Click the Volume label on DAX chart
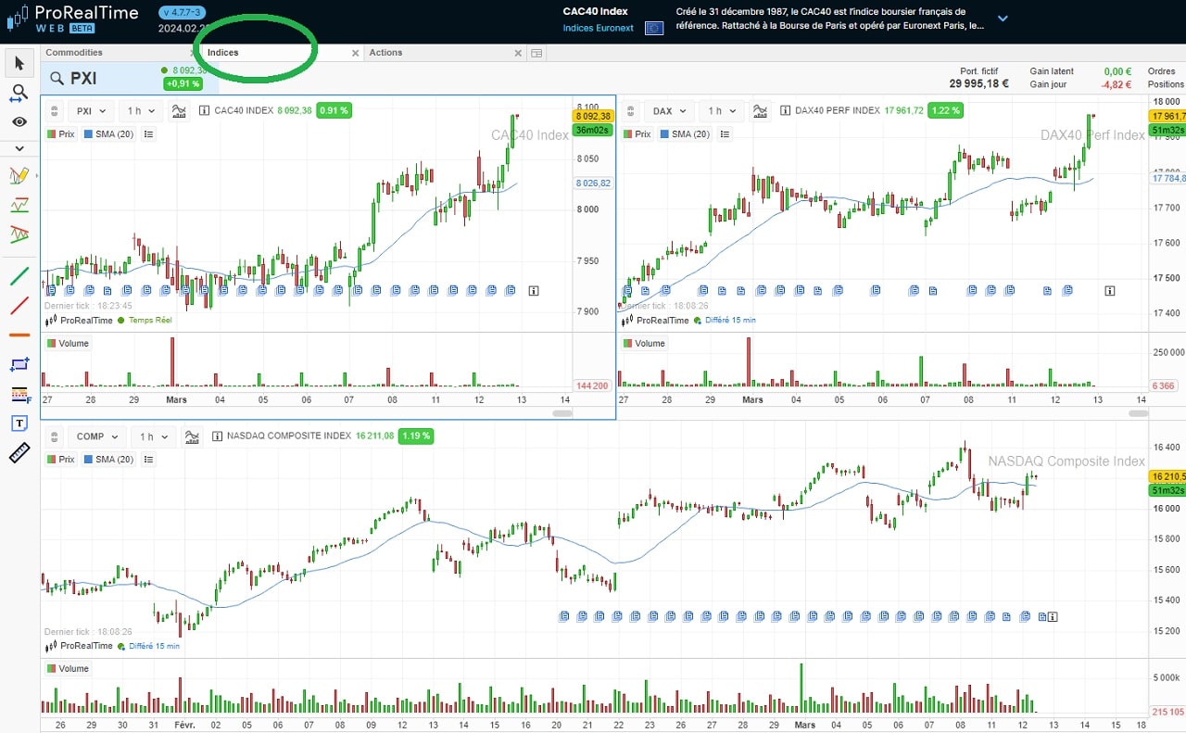The image size is (1186, 733). coord(646,344)
